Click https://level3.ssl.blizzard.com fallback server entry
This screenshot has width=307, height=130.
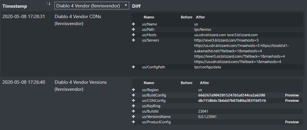pos(239,56)
